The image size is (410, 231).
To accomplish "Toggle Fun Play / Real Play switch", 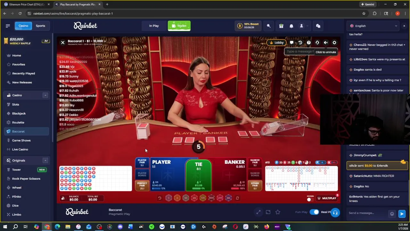I will click(x=314, y=212).
